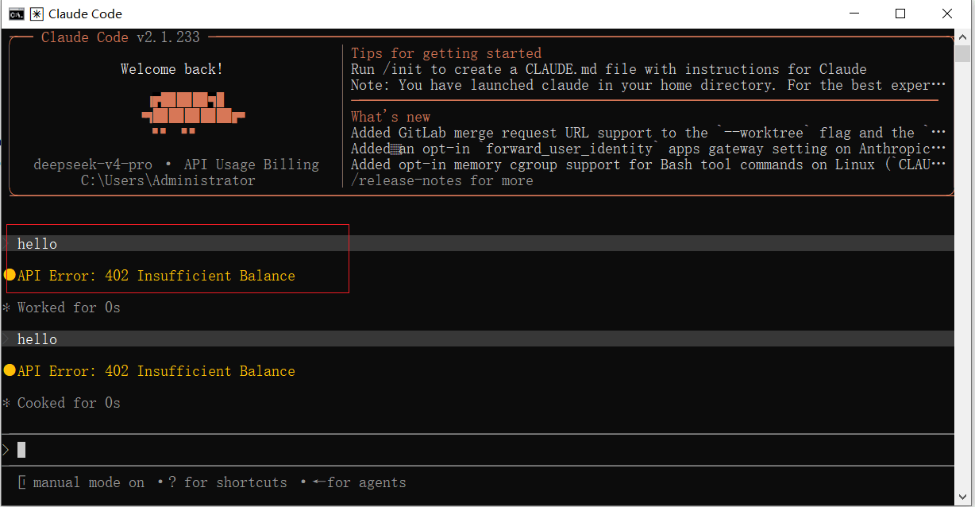Click second 'API Error: 402 Insufficient Balance' message
975x507 pixels.
coord(156,371)
